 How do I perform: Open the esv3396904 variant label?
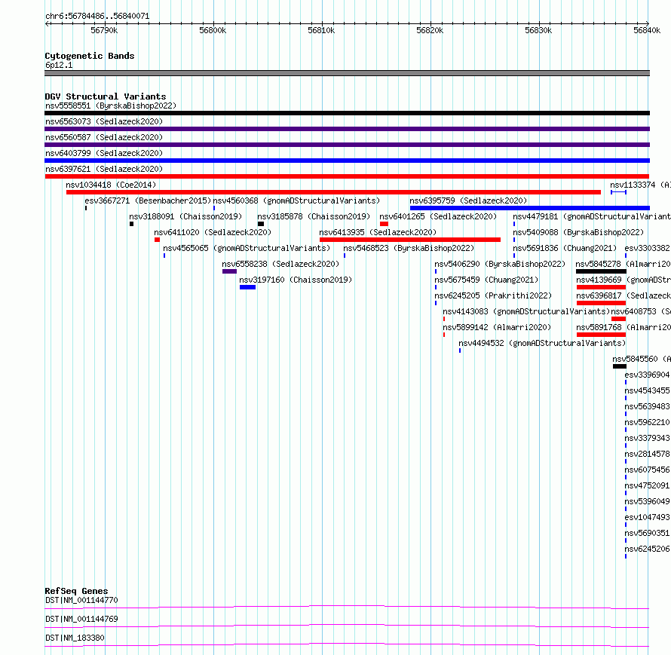coord(647,375)
